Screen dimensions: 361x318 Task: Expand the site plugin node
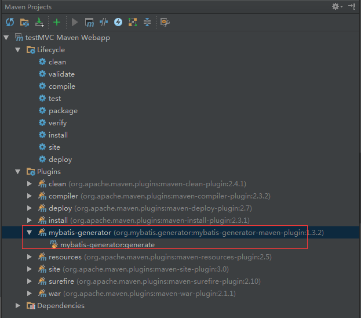point(29,269)
